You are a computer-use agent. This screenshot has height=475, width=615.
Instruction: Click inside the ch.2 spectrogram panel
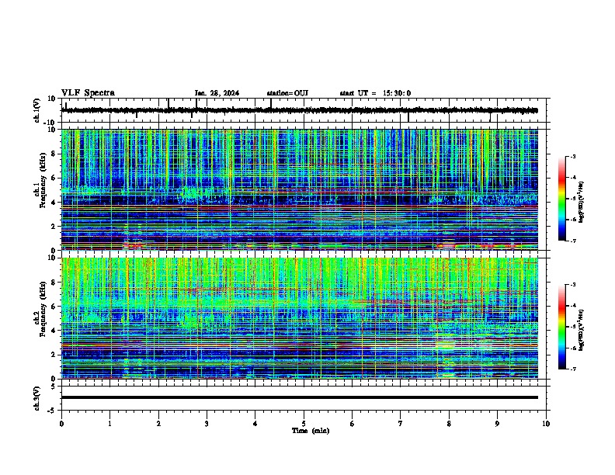300,318
